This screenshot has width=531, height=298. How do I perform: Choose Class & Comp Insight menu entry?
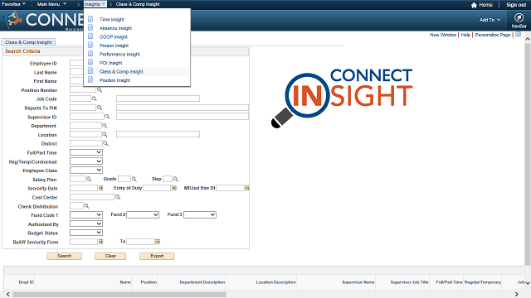[121, 72]
